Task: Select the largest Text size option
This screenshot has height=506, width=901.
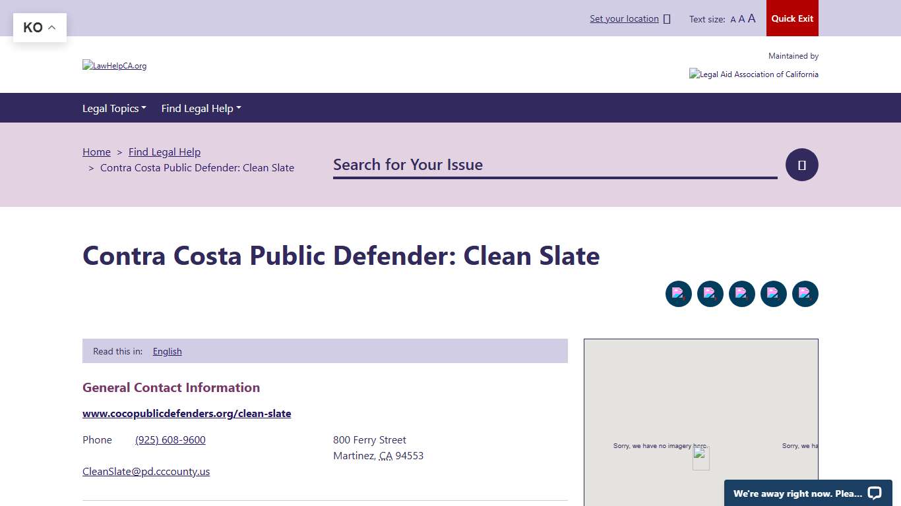Action: 751,18
